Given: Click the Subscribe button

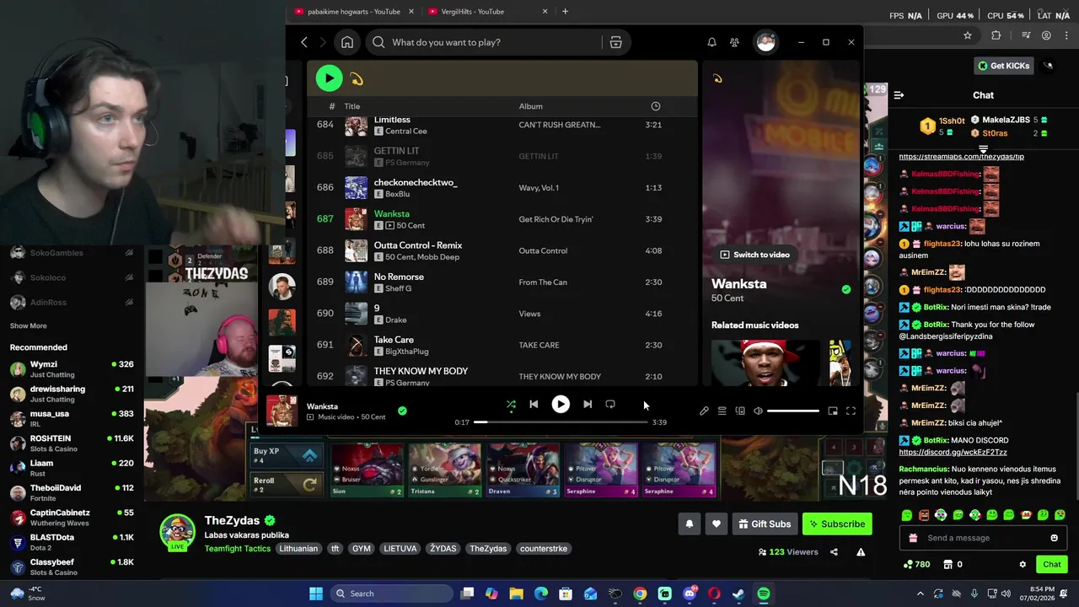Looking at the screenshot, I should coord(837,524).
